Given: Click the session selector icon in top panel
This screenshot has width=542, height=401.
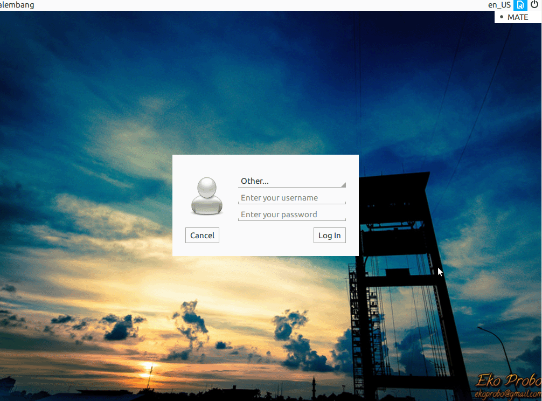Looking at the screenshot, I should (520, 5).
